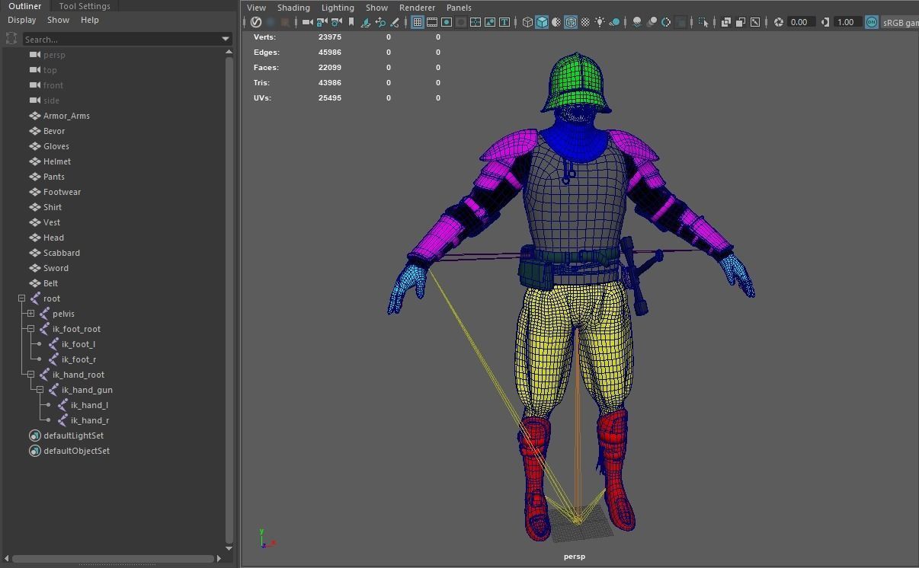919x568 pixels.
Task: Click the X-Ray icon
Action: click(x=725, y=22)
